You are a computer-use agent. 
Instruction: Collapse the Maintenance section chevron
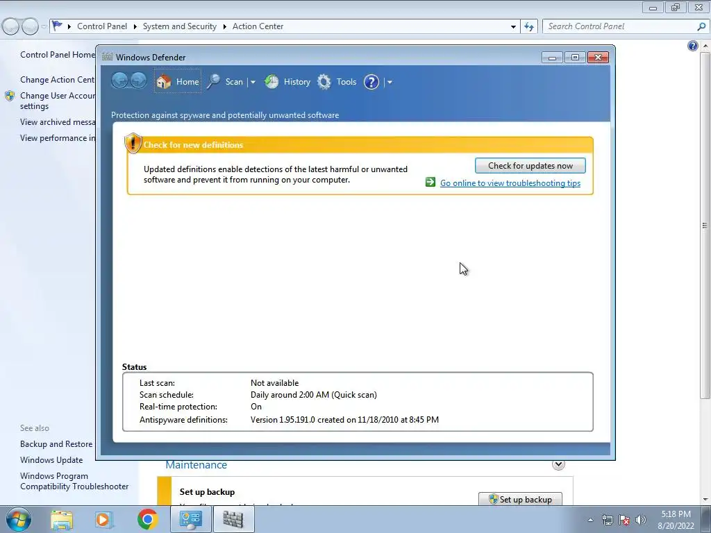[x=558, y=464]
